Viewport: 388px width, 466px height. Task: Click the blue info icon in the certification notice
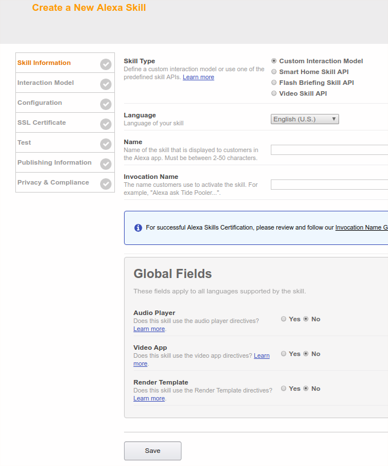tap(138, 228)
